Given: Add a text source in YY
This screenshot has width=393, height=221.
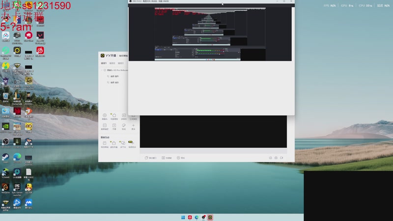Looking at the screenshot, I should (114, 127).
